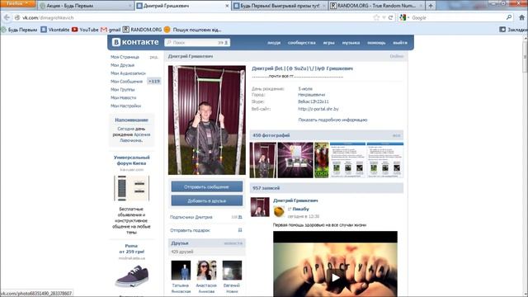Open the YouTube bookmark

[85, 30]
